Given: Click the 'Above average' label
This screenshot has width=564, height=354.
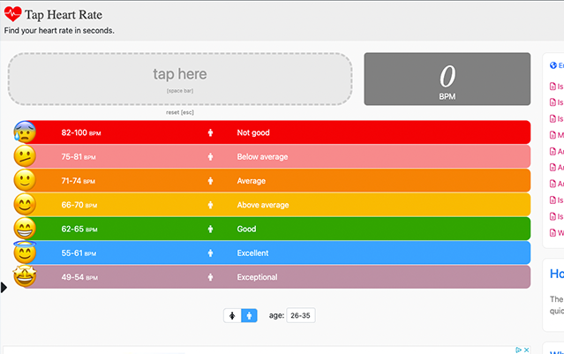Looking at the screenshot, I should point(263,205).
